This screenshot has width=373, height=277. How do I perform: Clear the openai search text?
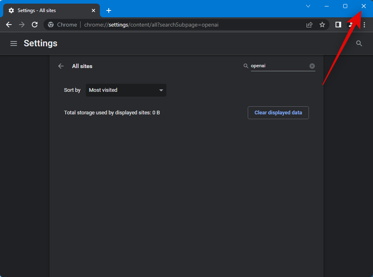(x=312, y=66)
